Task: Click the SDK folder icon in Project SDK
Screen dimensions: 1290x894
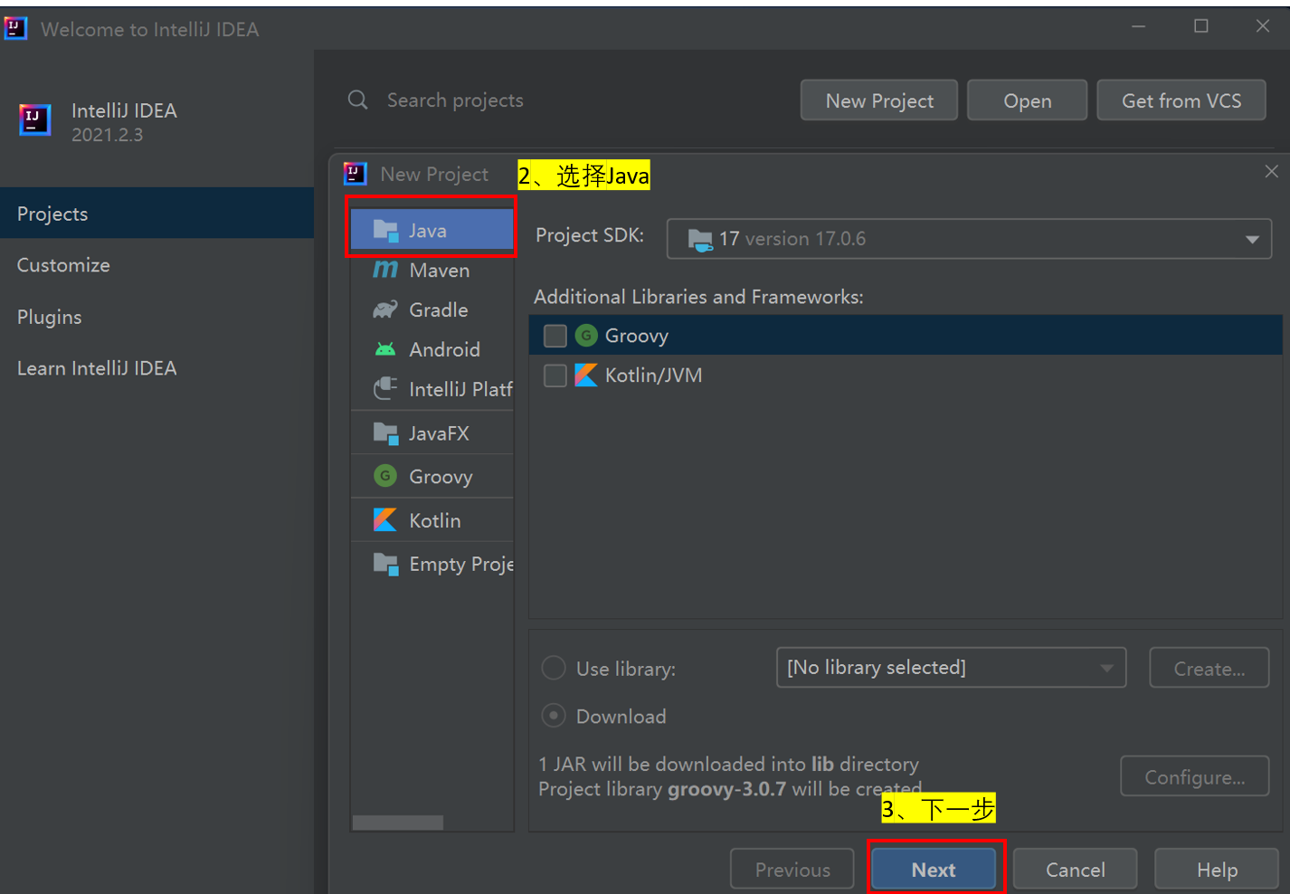Action: coord(700,240)
